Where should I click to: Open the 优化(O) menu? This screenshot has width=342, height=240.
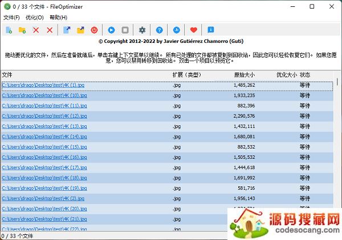pyautogui.click(x=34, y=18)
